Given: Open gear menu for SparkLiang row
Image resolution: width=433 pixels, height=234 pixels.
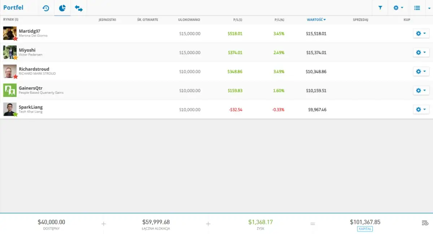Looking at the screenshot, I should (421, 110).
